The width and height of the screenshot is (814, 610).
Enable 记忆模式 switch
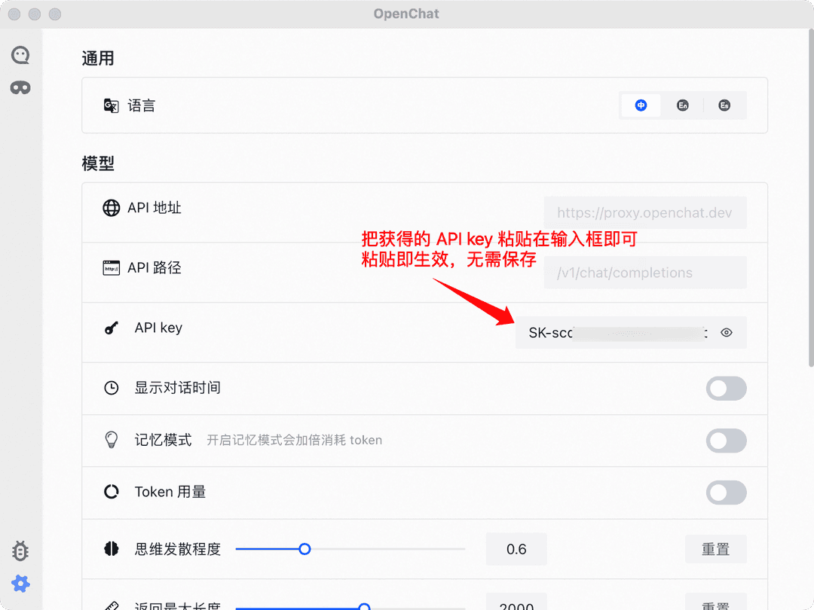726,441
